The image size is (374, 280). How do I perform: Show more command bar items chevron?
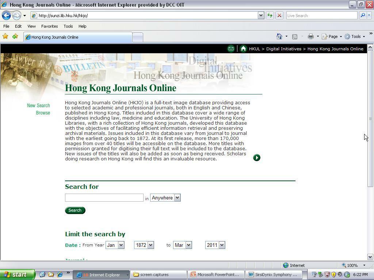(371, 34)
